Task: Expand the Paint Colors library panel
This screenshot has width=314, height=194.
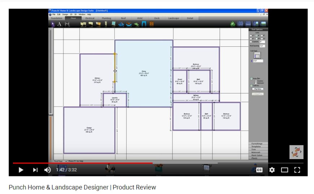Action: [x=258, y=155]
